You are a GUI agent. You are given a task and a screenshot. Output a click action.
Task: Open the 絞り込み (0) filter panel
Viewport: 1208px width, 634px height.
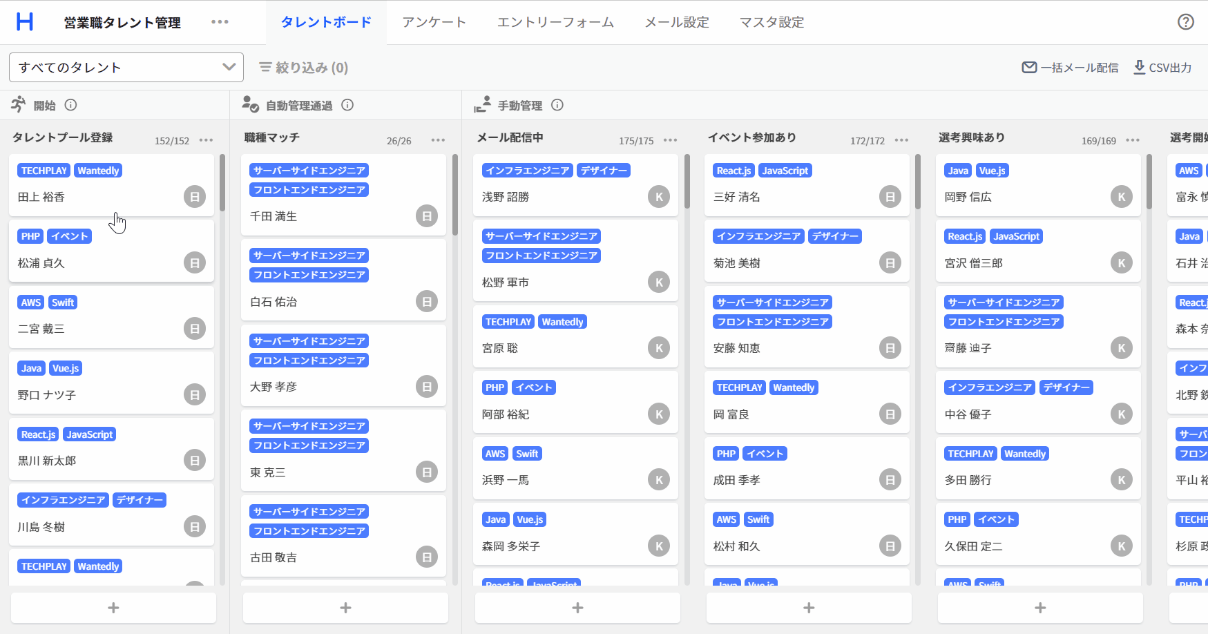pyautogui.click(x=304, y=68)
